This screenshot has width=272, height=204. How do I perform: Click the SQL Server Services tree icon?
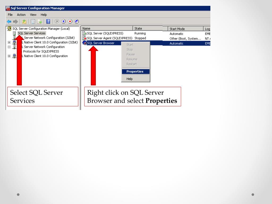14,33
